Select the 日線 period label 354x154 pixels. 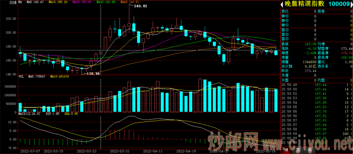click(13, 3)
